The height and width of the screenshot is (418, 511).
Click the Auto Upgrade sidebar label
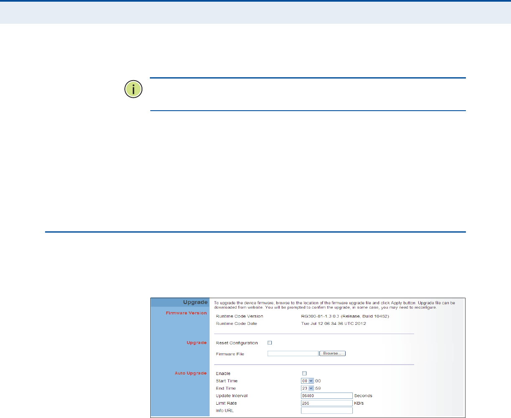point(191,373)
